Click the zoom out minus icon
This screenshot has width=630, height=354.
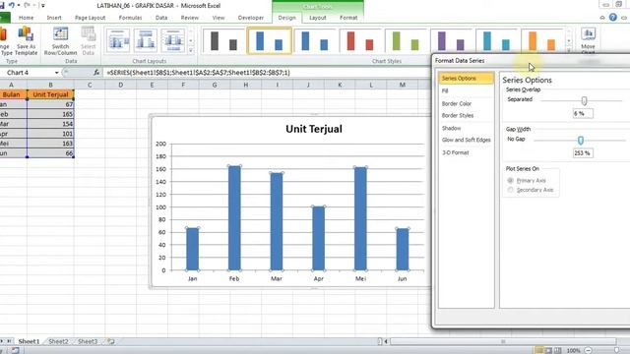[x=588, y=350]
